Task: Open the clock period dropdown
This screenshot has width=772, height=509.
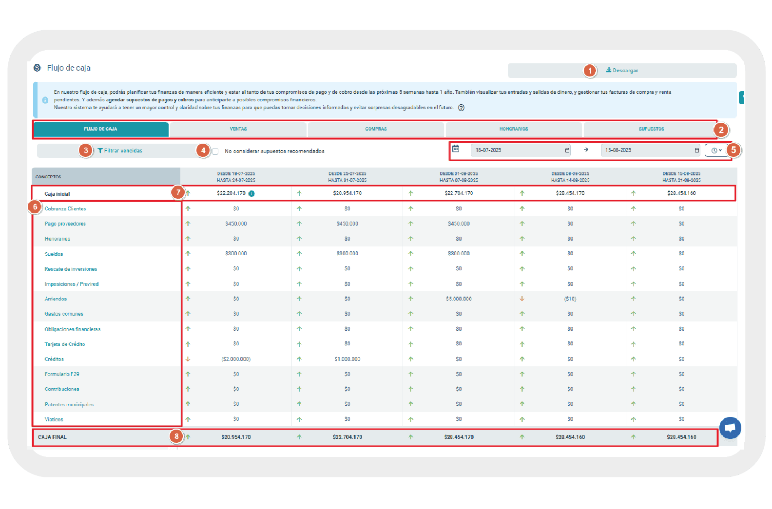Action: coord(716,151)
